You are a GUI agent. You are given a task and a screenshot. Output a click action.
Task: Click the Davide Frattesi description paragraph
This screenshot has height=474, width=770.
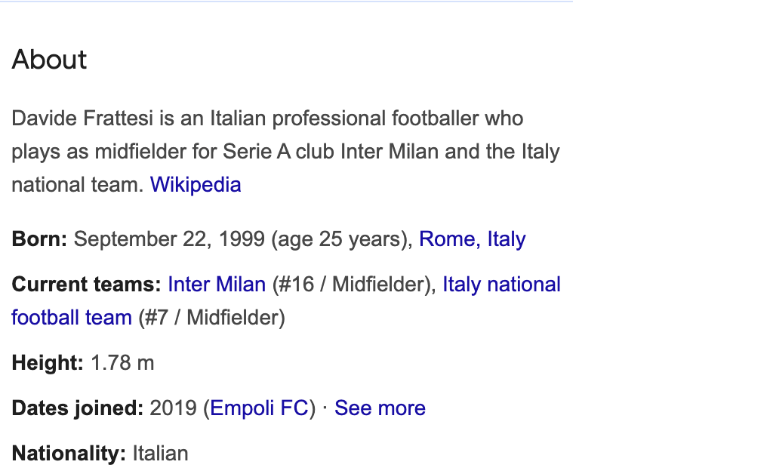(285, 152)
